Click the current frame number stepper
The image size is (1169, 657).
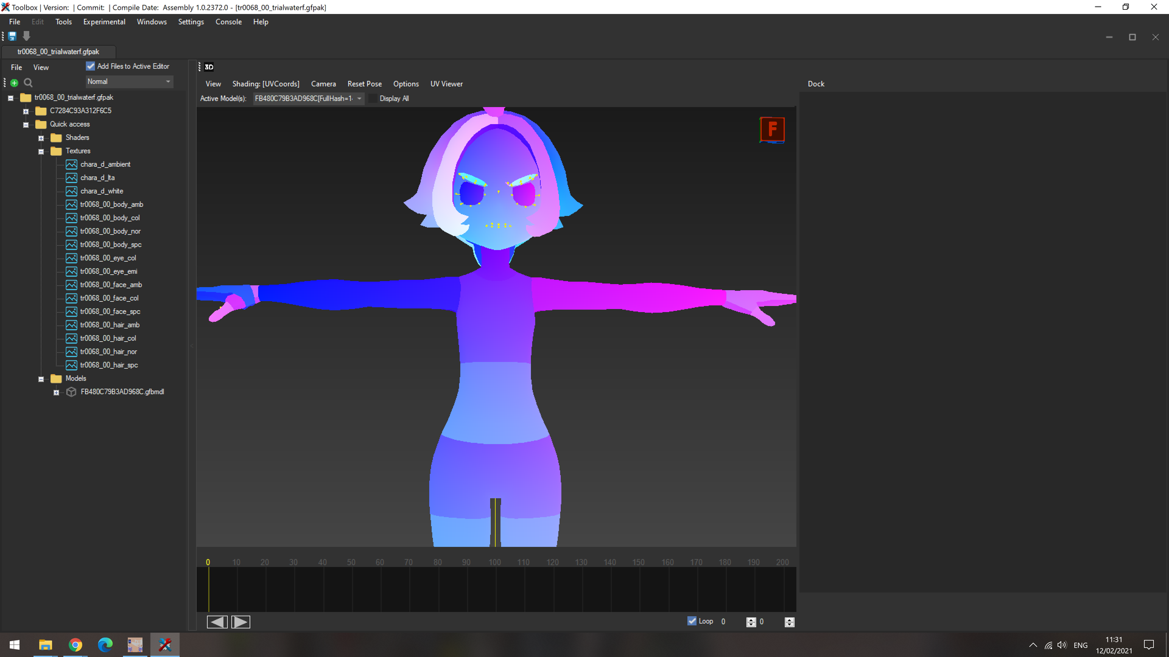[751, 622]
